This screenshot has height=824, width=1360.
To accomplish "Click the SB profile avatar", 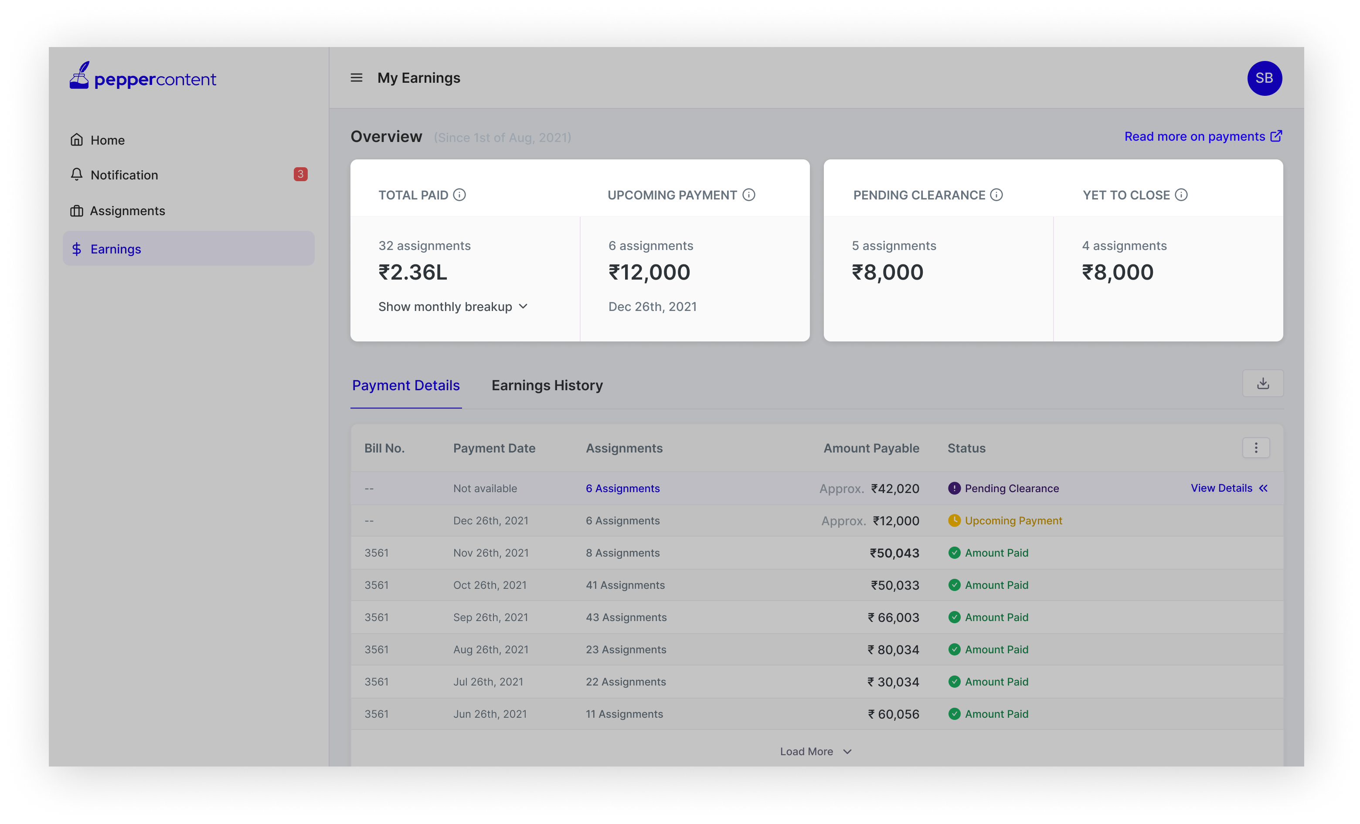I will click(1264, 78).
